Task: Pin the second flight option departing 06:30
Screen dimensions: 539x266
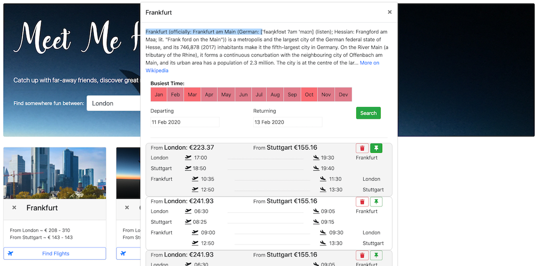Action: (376, 202)
